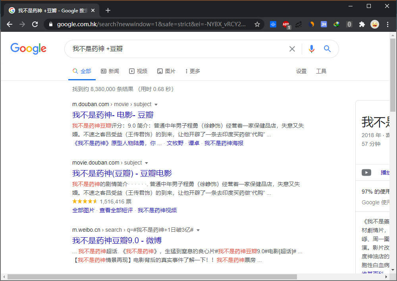The image size is (397, 281).
Task: Click the YouTube play icon in the side panel
Action: pyautogui.click(x=366, y=172)
